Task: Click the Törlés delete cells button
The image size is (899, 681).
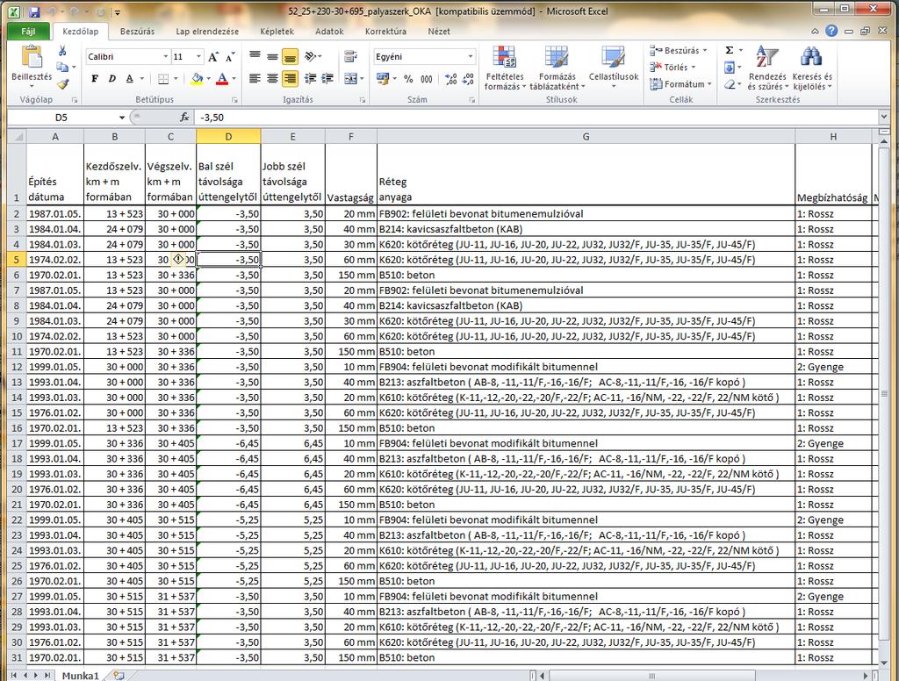Action: (x=673, y=67)
